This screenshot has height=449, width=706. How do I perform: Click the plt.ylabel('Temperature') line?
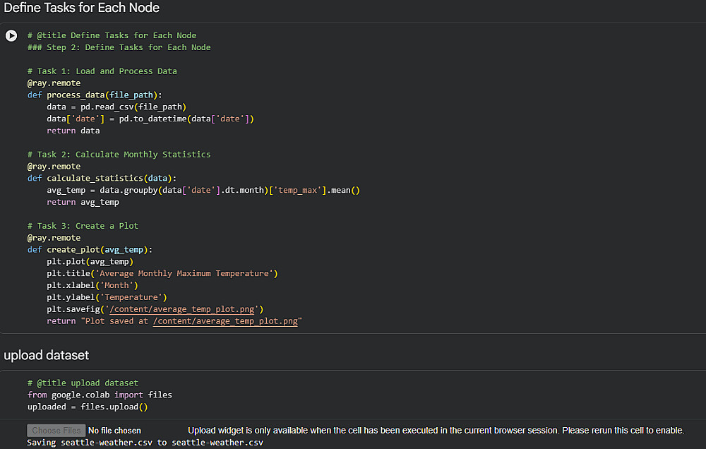(107, 297)
